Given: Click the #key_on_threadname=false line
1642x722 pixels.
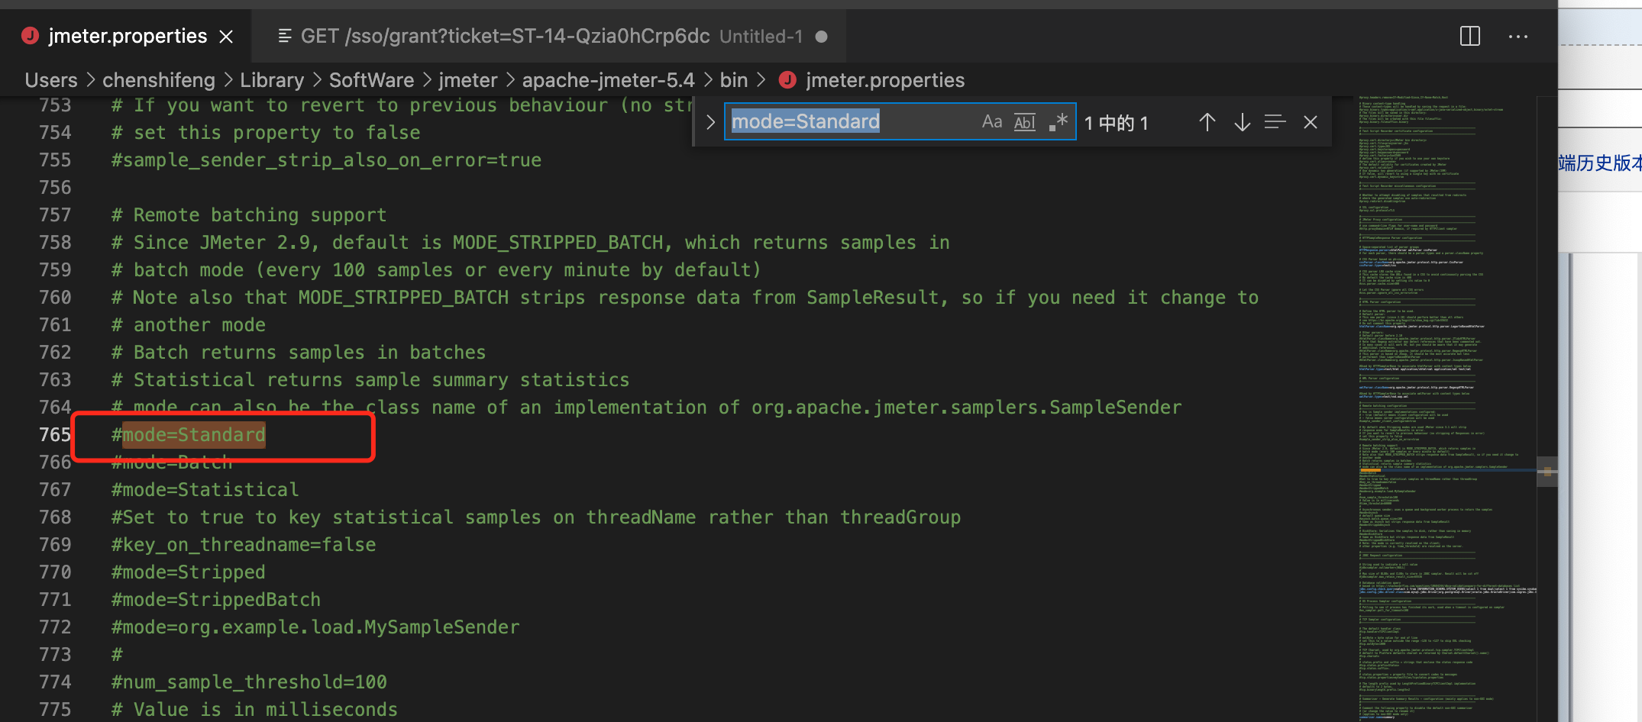Looking at the screenshot, I should pyautogui.click(x=244, y=545).
